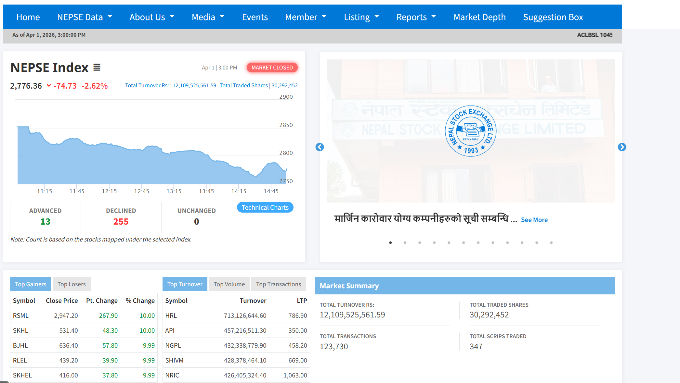Switch to the Top Losers tab
Screen dimensions: 680x383
click(x=71, y=284)
